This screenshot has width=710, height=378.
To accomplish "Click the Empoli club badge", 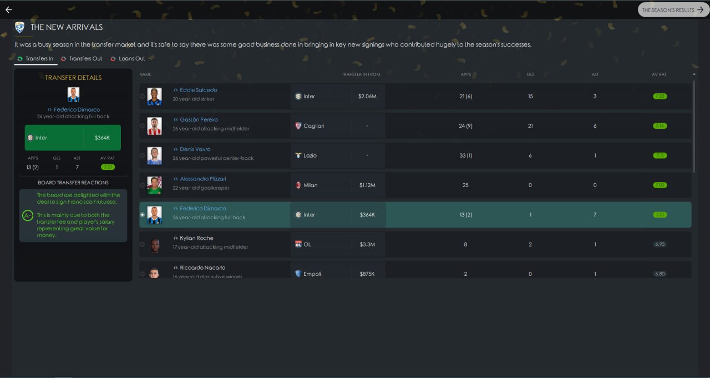I will click(x=298, y=274).
